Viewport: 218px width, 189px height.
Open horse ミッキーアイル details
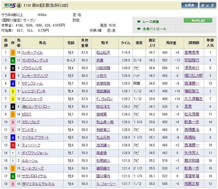pos(32,53)
